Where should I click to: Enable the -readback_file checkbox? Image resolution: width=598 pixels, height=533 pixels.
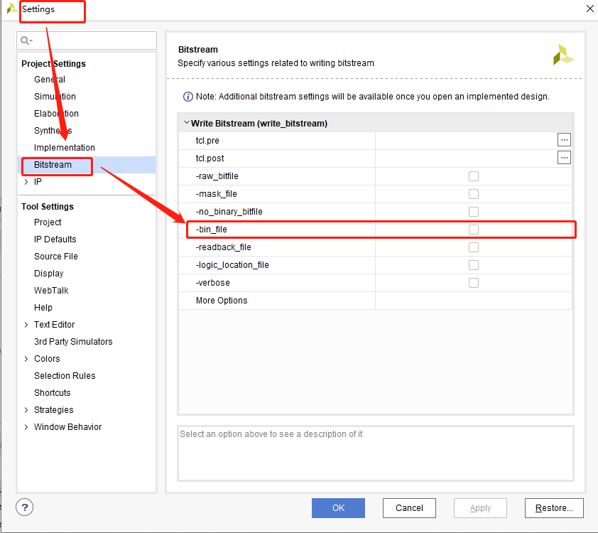click(474, 247)
